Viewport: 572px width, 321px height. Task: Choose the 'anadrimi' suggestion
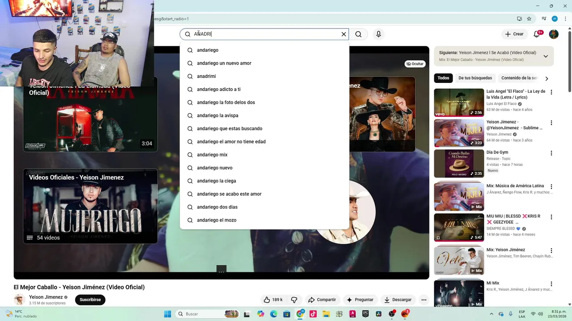click(x=265, y=76)
